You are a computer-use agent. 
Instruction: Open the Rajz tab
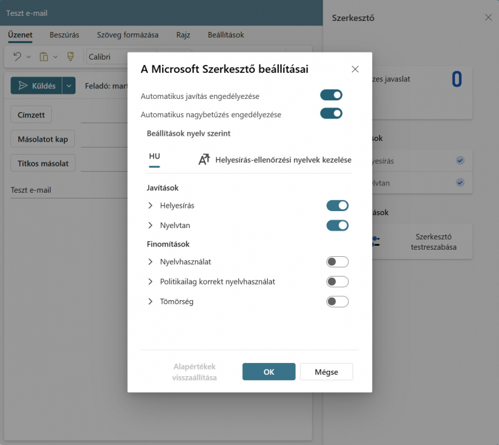click(183, 35)
